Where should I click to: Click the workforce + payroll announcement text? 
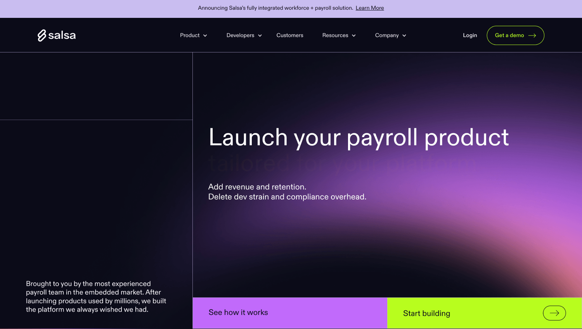coord(275,8)
